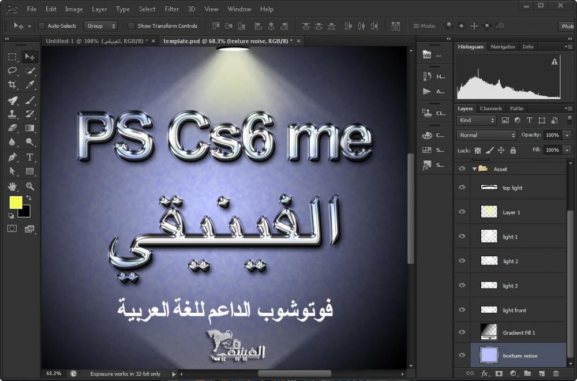Enable Show Transform Controls checkbox
The image size is (577, 381).
[x=131, y=26]
